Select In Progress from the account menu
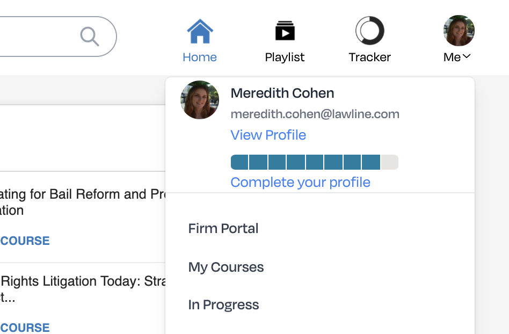 coord(223,304)
